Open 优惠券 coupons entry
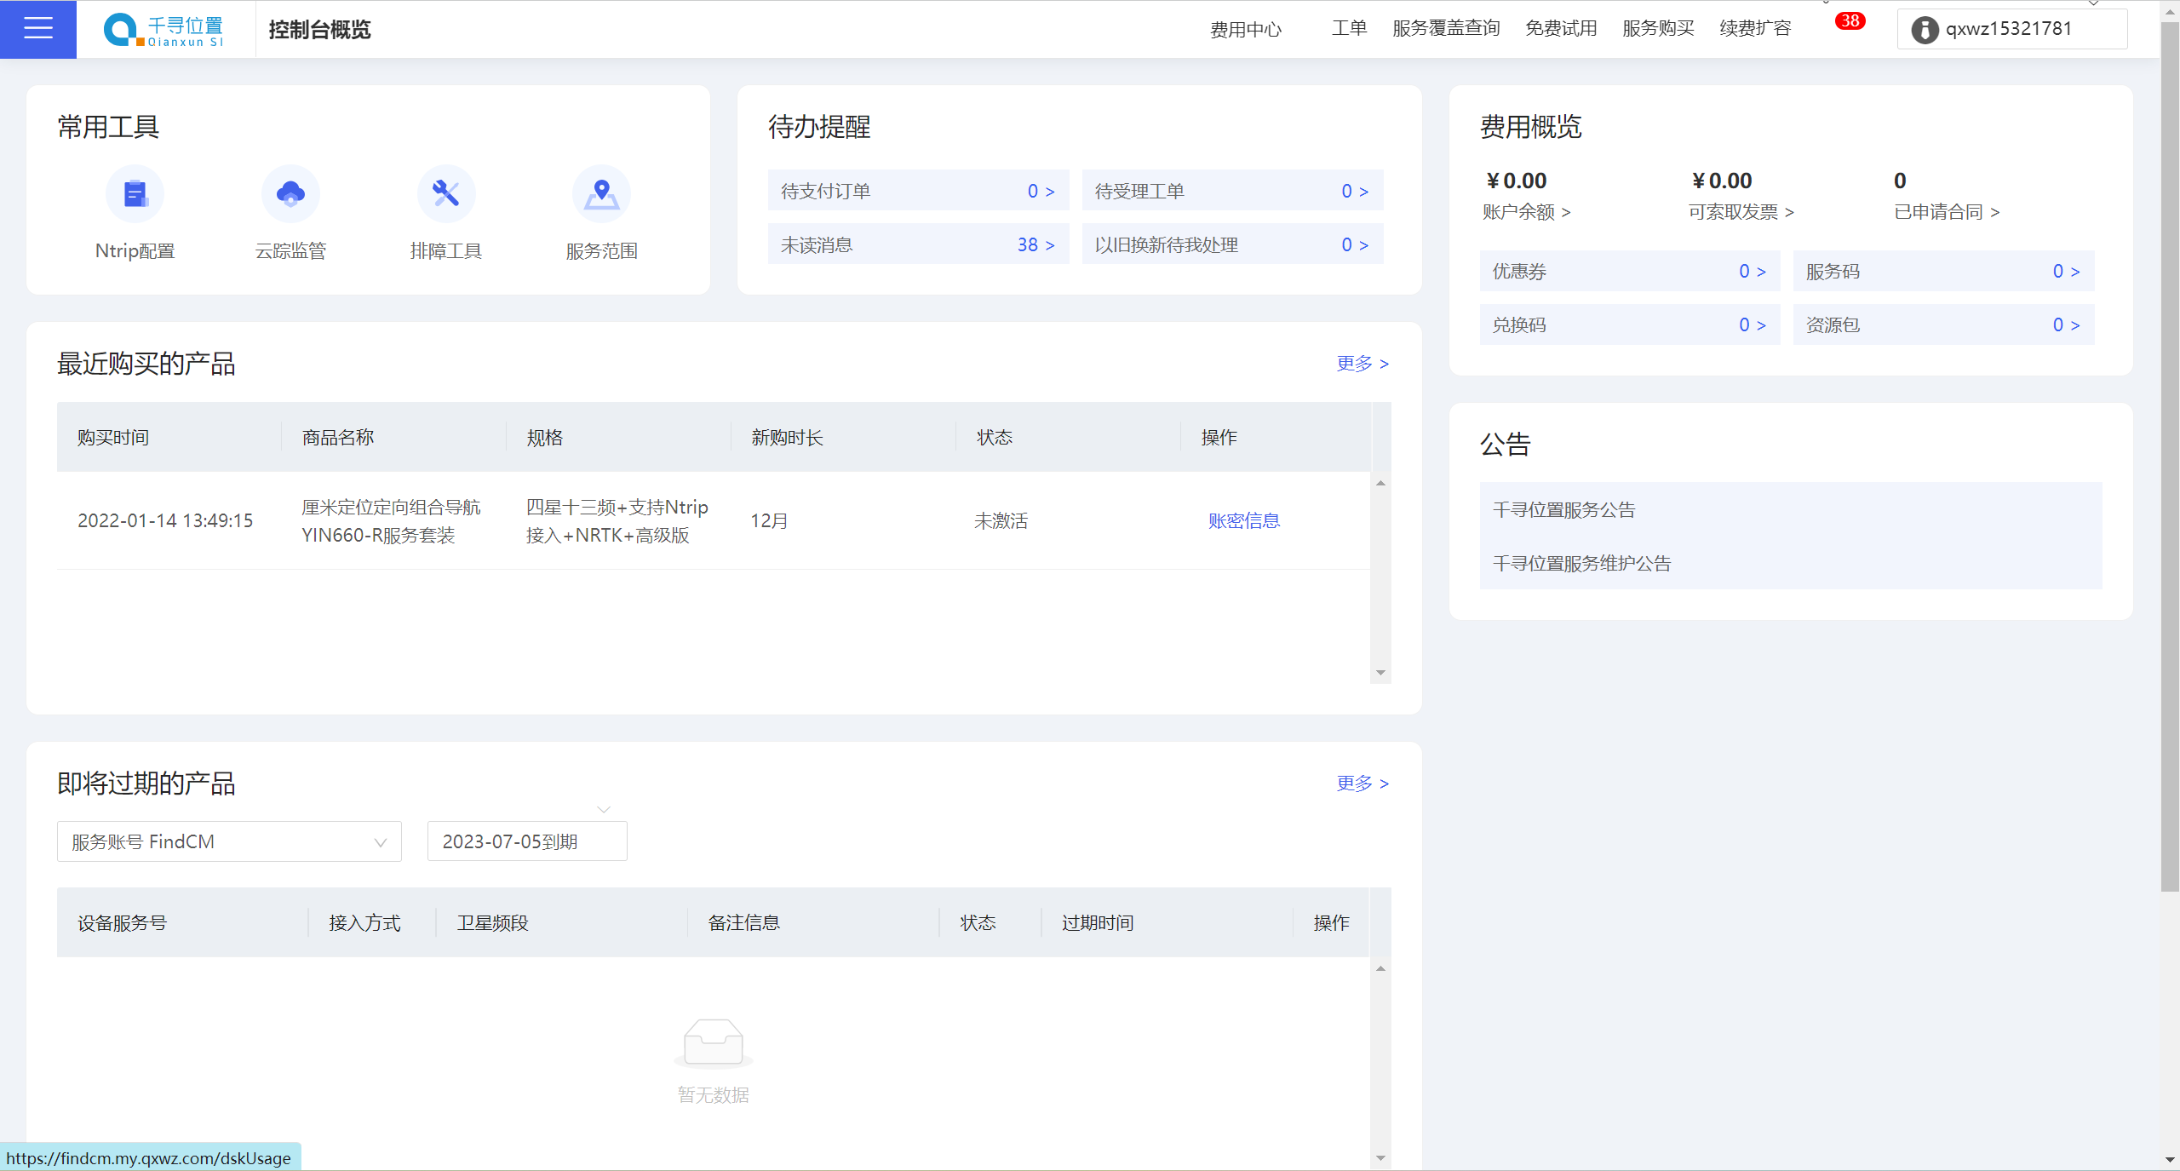The width and height of the screenshot is (2180, 1171). [1630, 271]
